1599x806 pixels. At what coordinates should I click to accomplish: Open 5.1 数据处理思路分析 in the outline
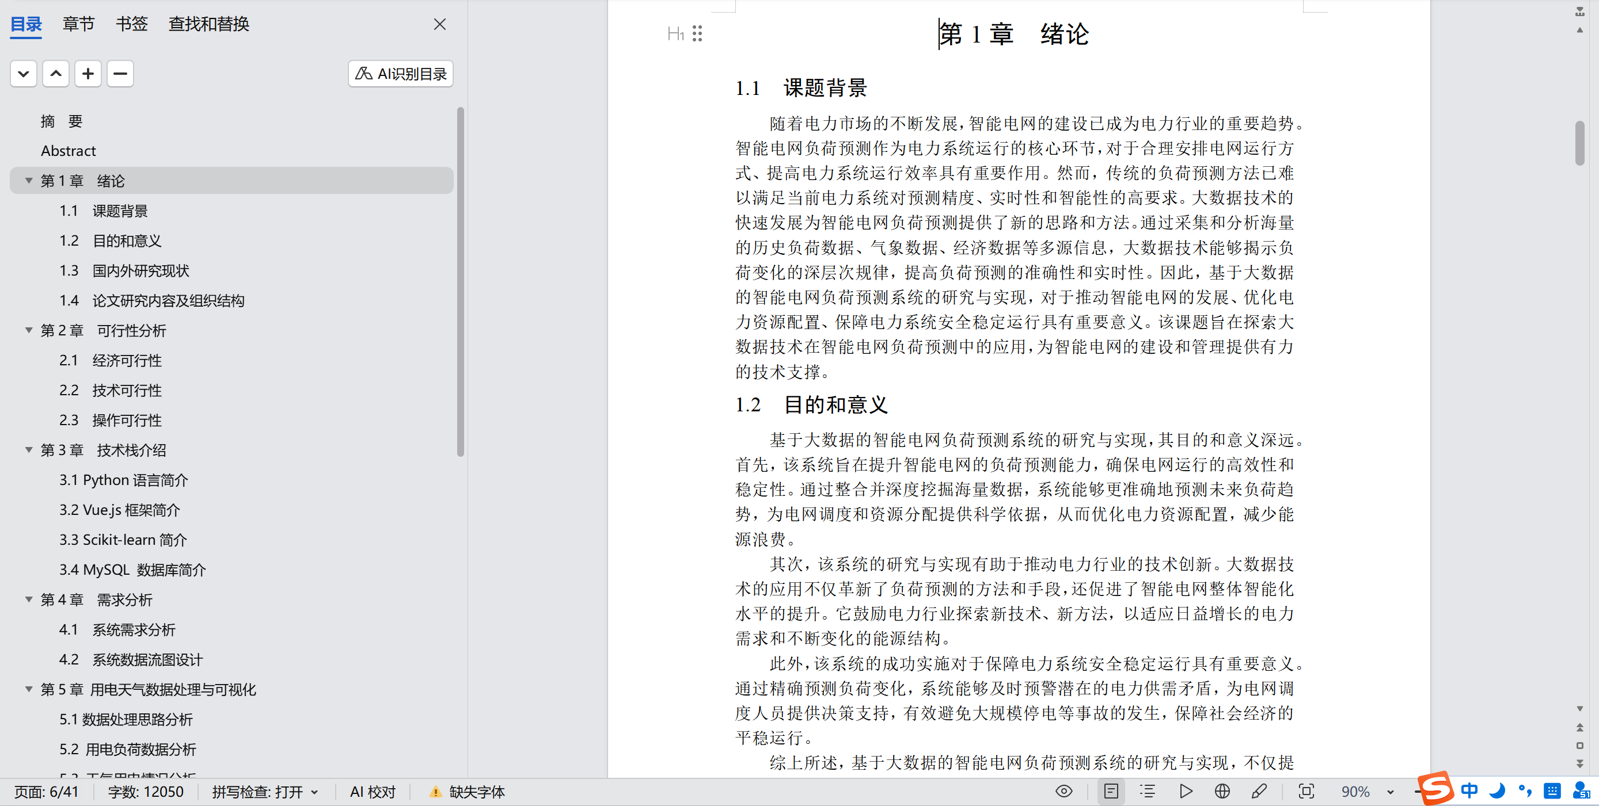coord(126,719)
